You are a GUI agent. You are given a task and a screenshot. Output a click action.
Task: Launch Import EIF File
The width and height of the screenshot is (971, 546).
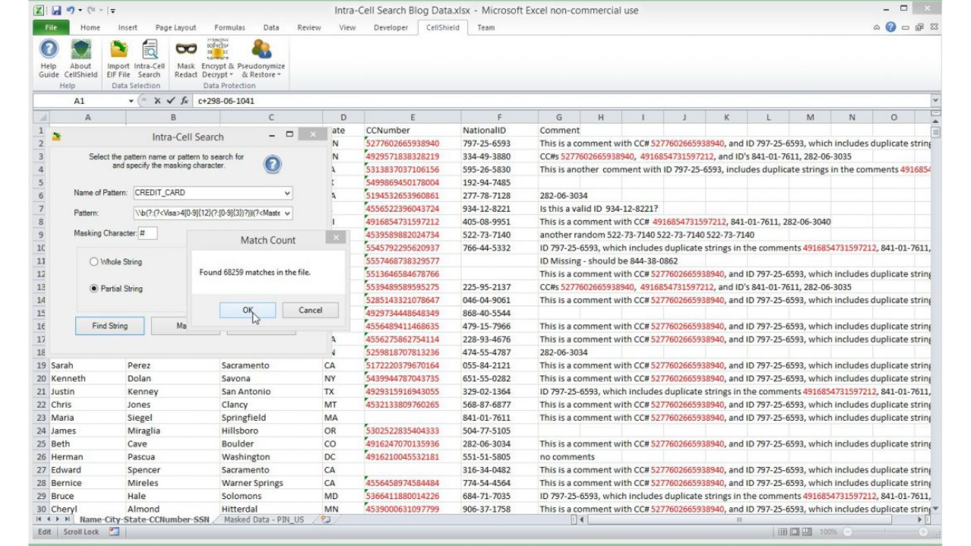pos(118,58)
